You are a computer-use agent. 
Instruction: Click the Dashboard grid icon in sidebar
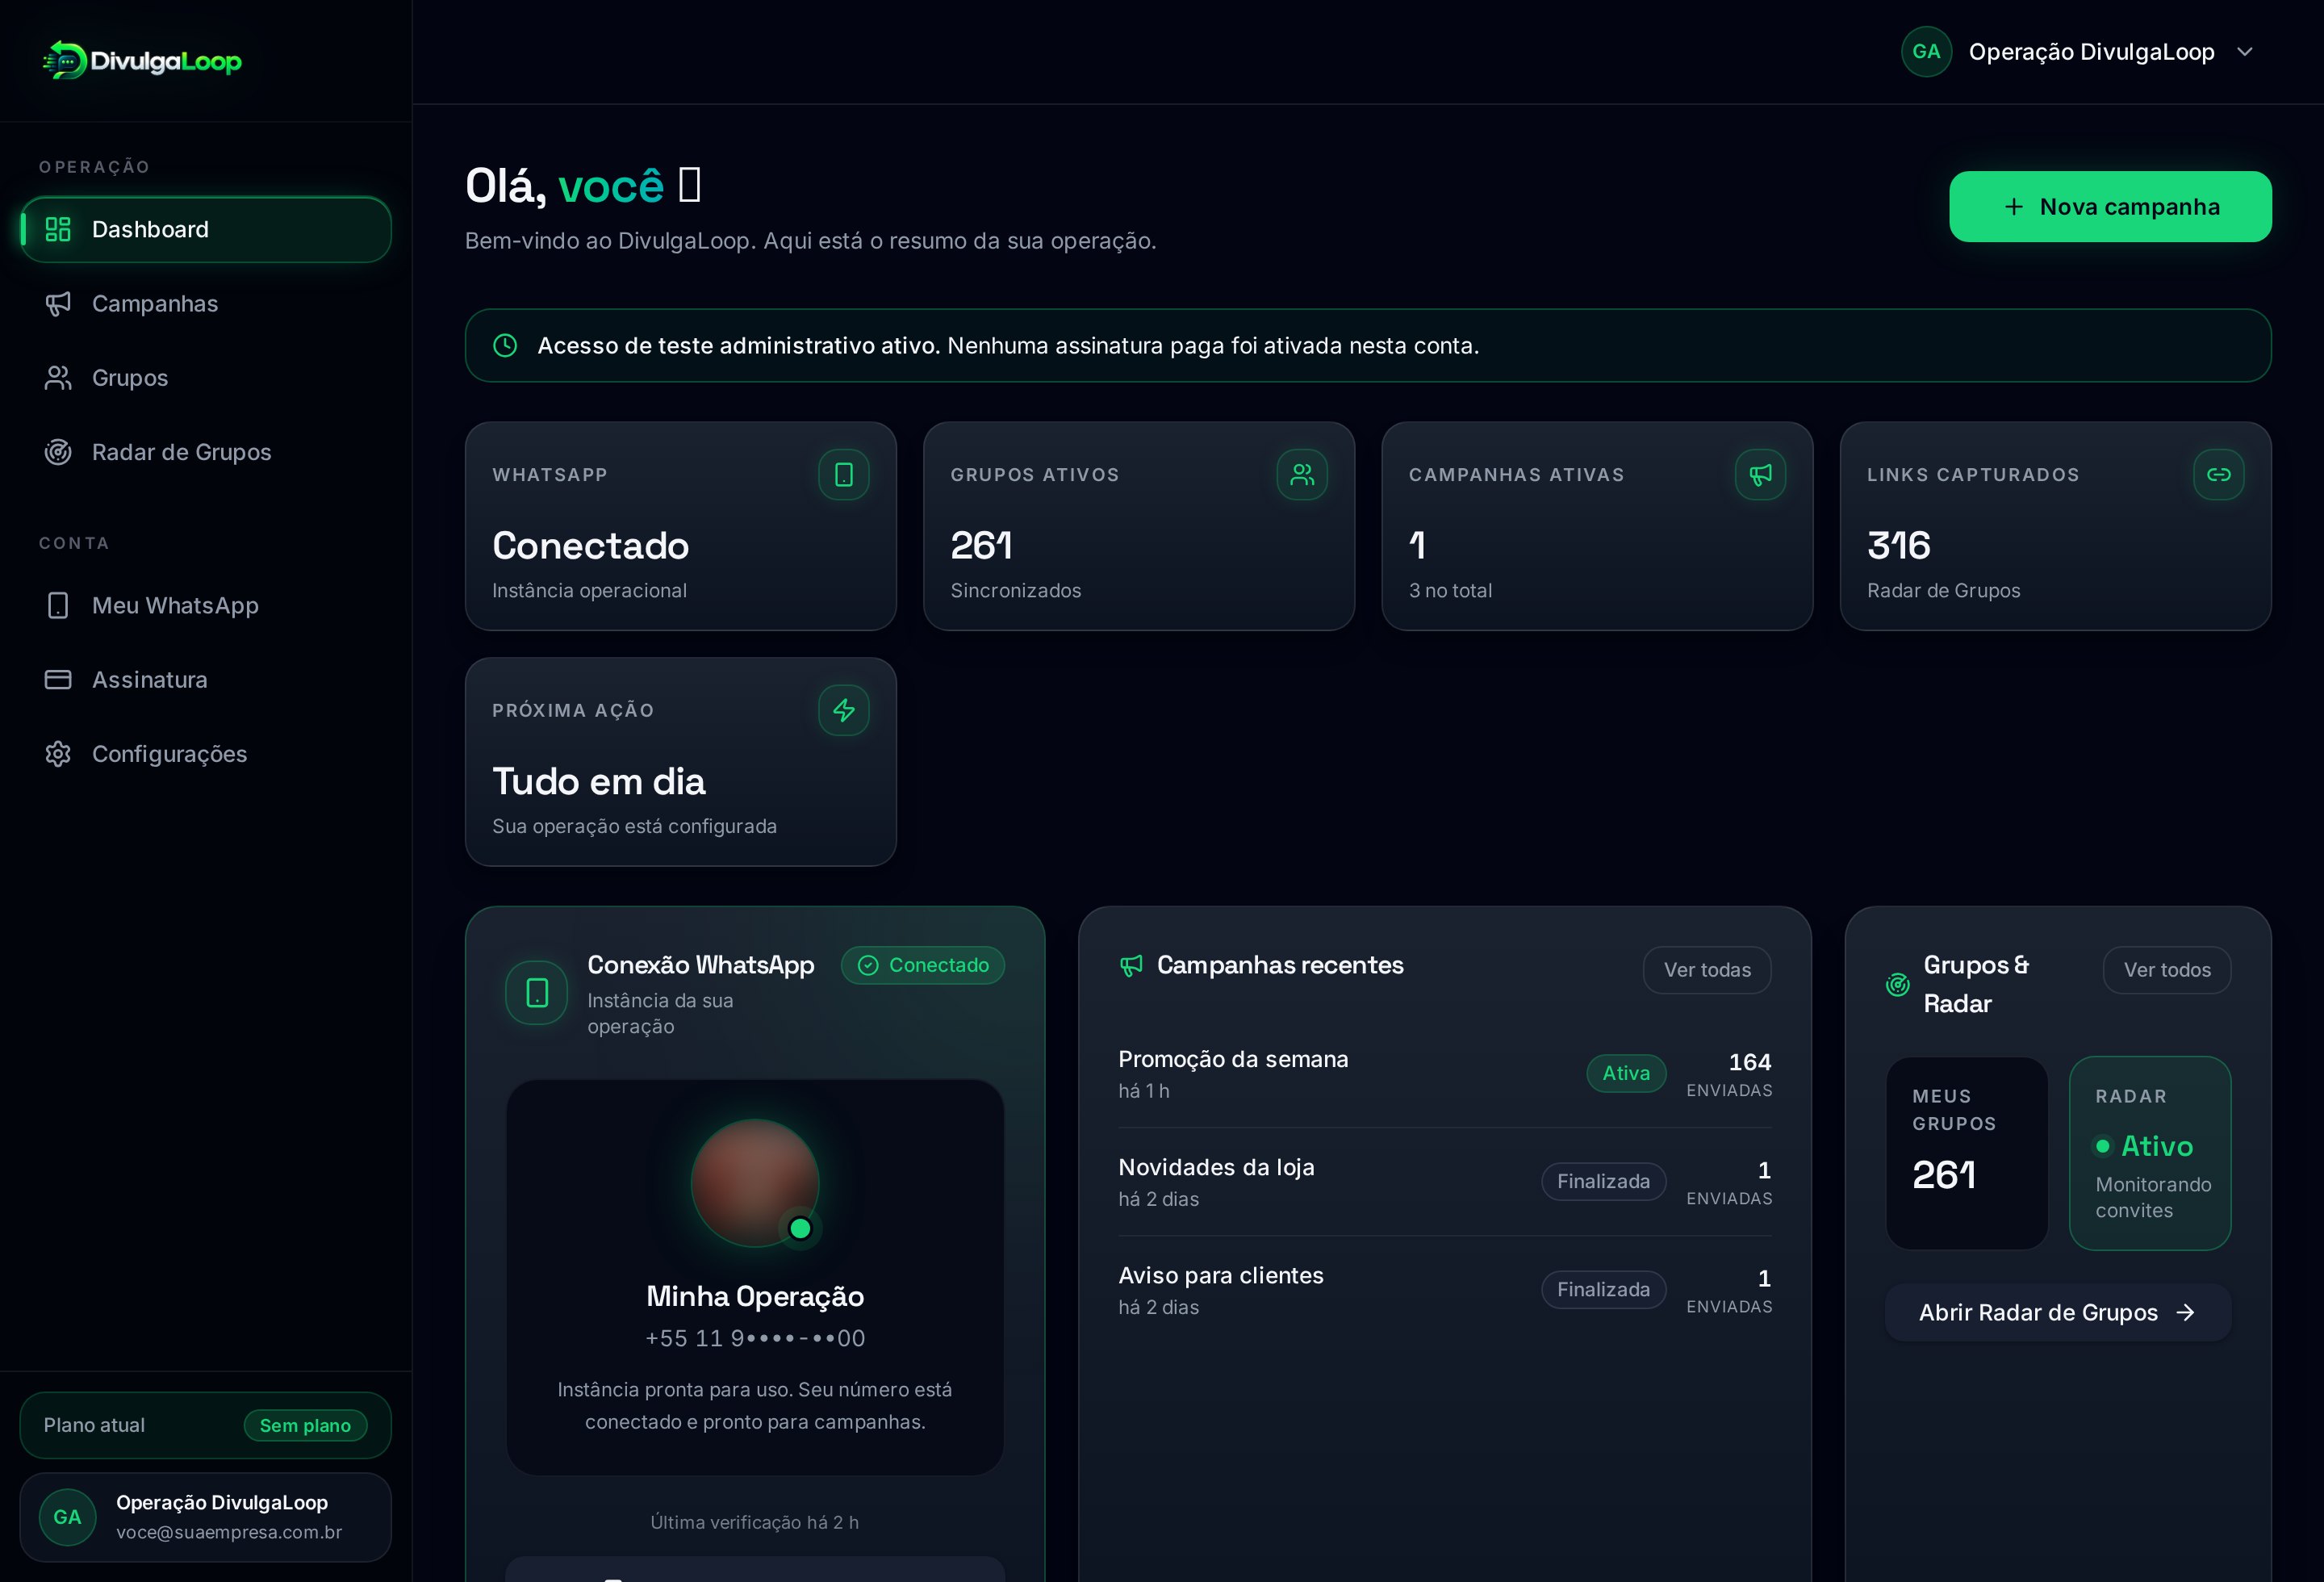(x=58, y=229)
